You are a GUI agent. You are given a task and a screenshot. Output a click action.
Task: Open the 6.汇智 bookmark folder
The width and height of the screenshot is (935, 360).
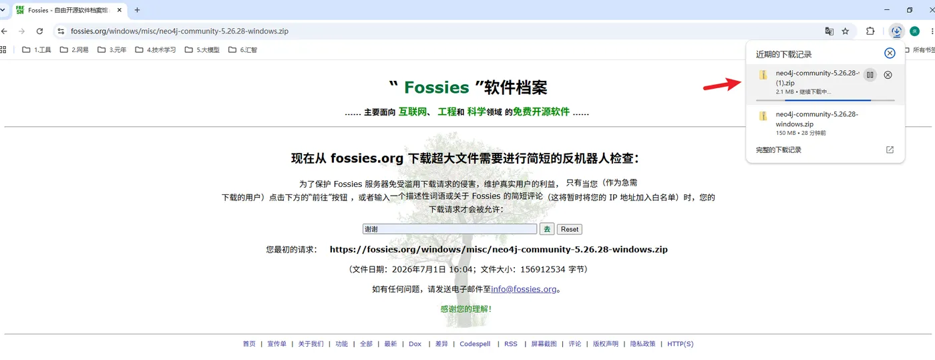pos(242,49)
